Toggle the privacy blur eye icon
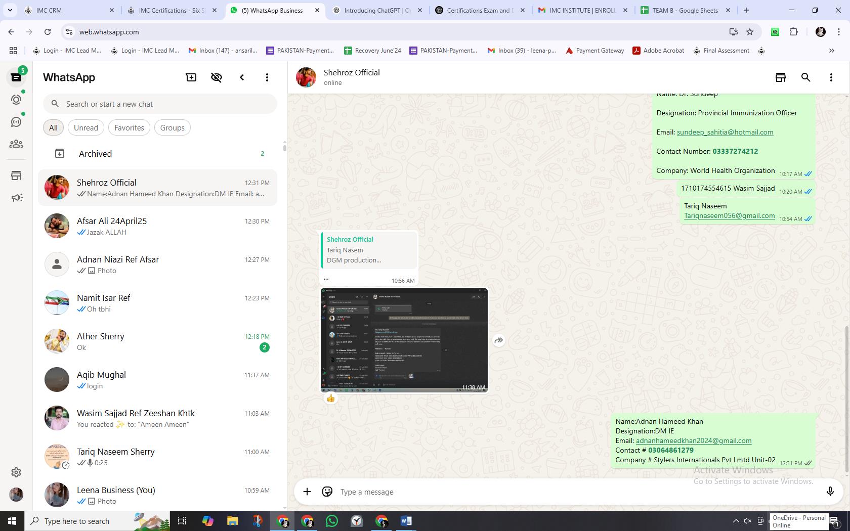 coord(217,77)
